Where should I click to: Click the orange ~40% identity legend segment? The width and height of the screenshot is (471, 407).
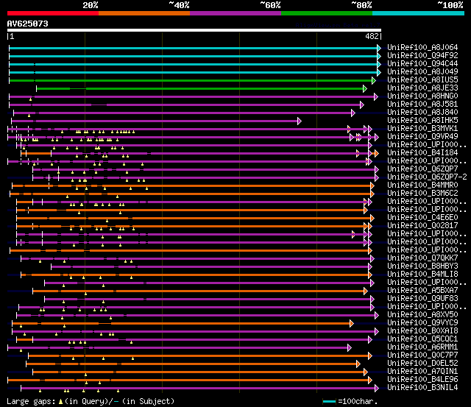pyautogui.click(x=144, y=13)
